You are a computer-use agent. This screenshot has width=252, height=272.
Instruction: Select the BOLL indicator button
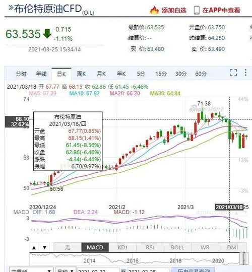pos(177,247)
